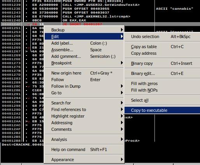Image resolution: width=200 pixels, height=165 pixels.
Task: Click Fill with zeros
Action: pyautogui.click(x=162, y=83)
